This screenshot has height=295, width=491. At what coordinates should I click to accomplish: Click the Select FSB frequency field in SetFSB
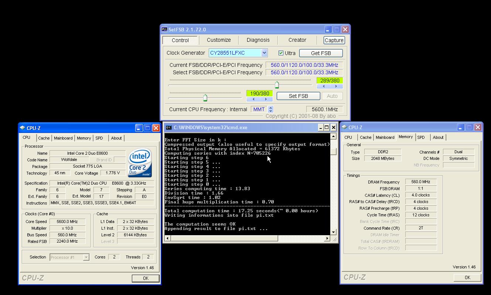pos(304,72)
